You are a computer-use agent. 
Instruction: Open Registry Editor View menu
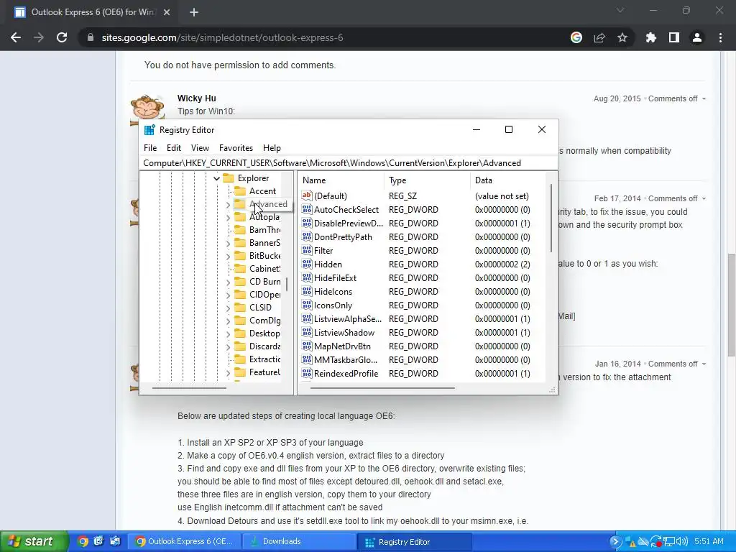pos(200,148)
